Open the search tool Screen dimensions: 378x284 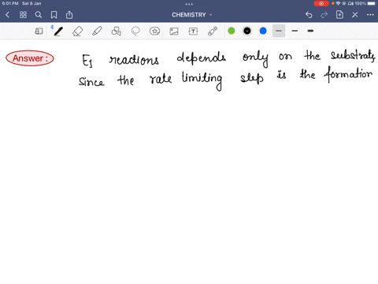[x=39, y=15]
